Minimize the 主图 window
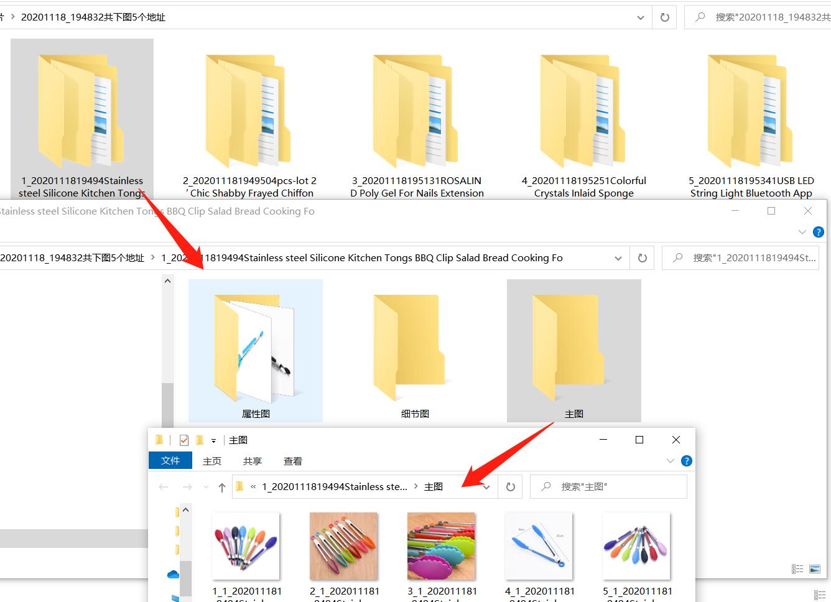The height and width of the screenshot is (602, 831). (603, 440)
